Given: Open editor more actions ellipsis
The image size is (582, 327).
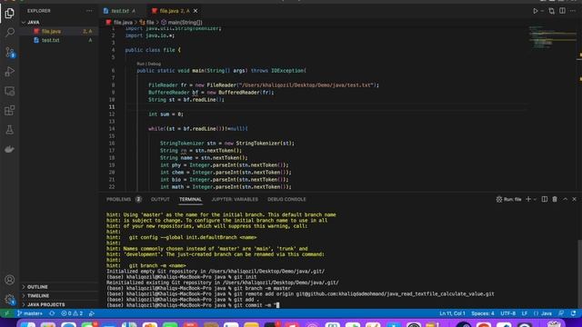Looking at the screenshot, I should 573,11.
